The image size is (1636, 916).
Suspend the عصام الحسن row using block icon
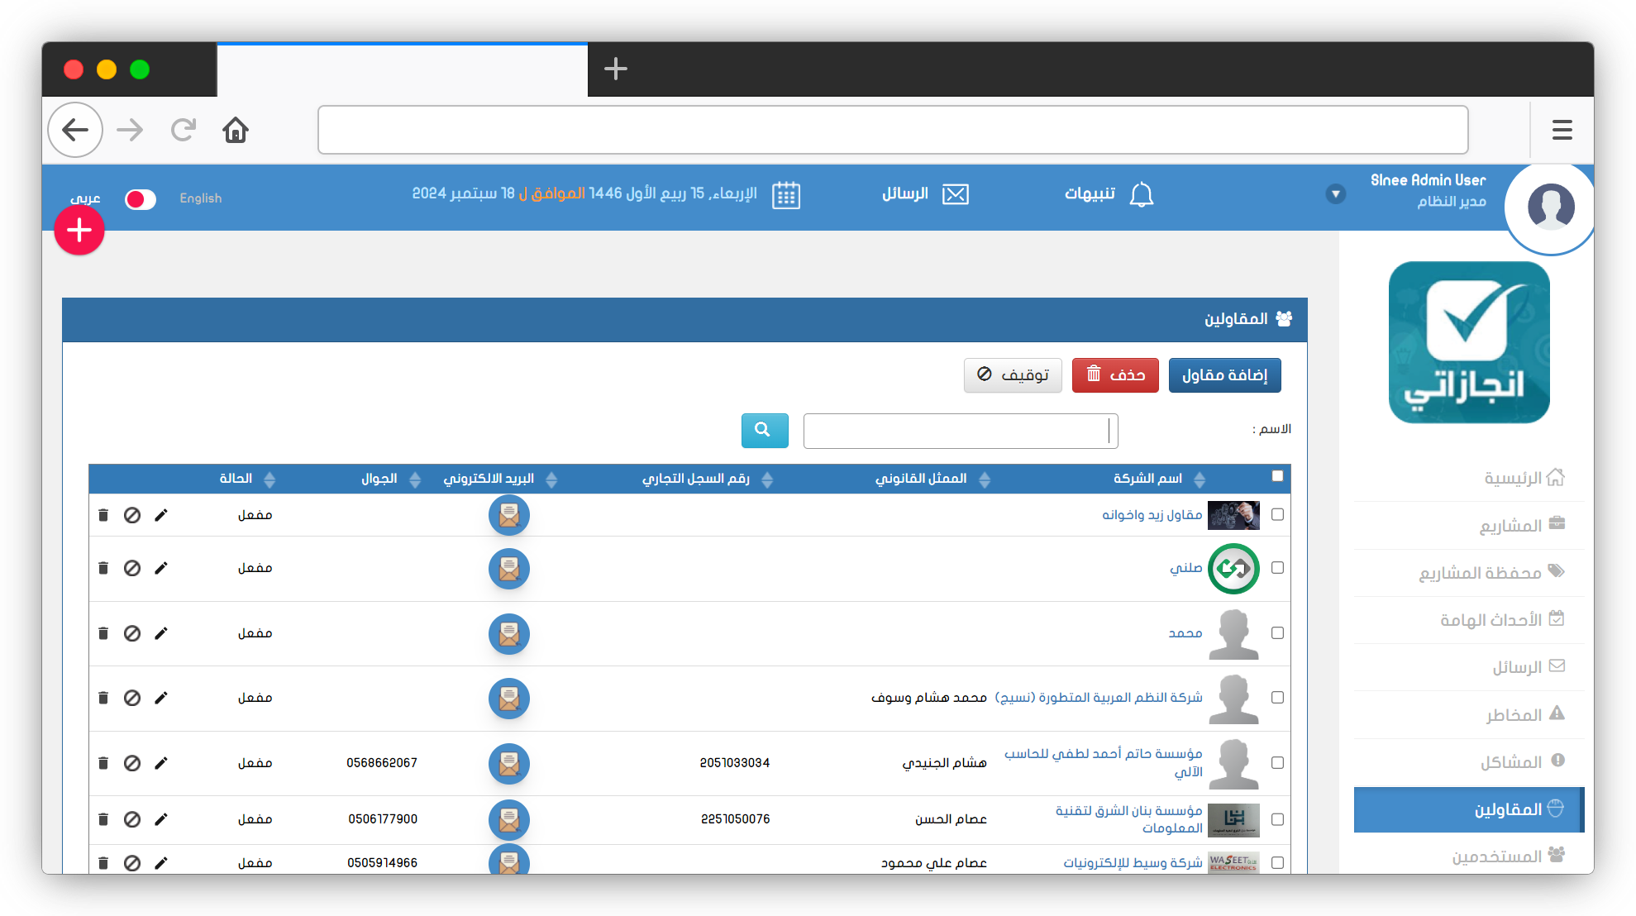(132, 819)
